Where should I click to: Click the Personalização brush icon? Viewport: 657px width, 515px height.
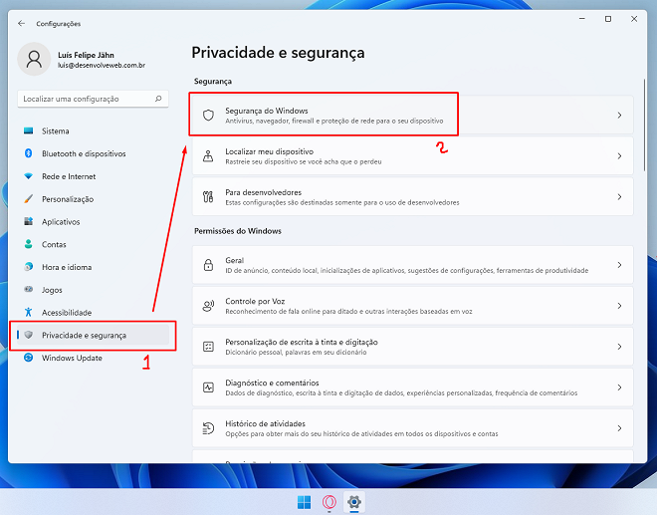pos(29,199)
